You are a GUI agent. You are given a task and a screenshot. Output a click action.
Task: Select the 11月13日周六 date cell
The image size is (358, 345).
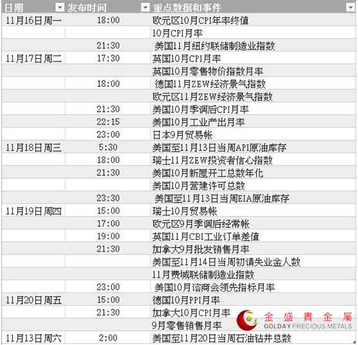[x=33, y=338]
